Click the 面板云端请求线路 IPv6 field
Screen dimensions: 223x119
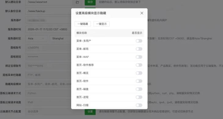tap(48, 102)
